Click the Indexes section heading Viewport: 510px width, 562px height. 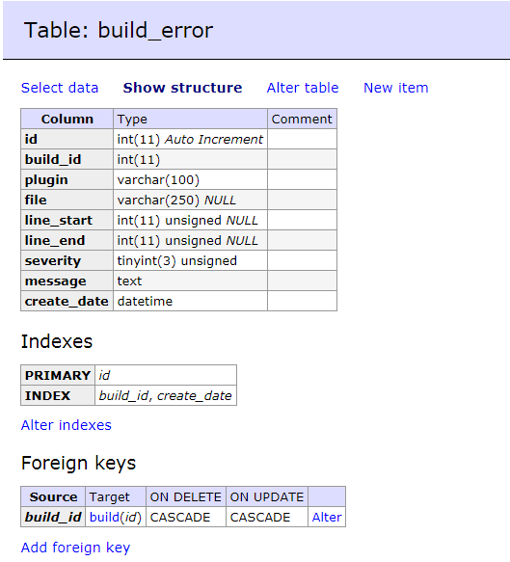[57, 341]
